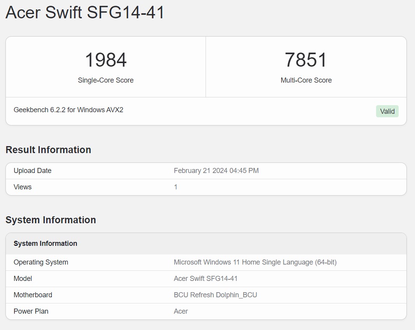Click the Operating System label
This screenshot has height=330, width=415.
point(41,262)
